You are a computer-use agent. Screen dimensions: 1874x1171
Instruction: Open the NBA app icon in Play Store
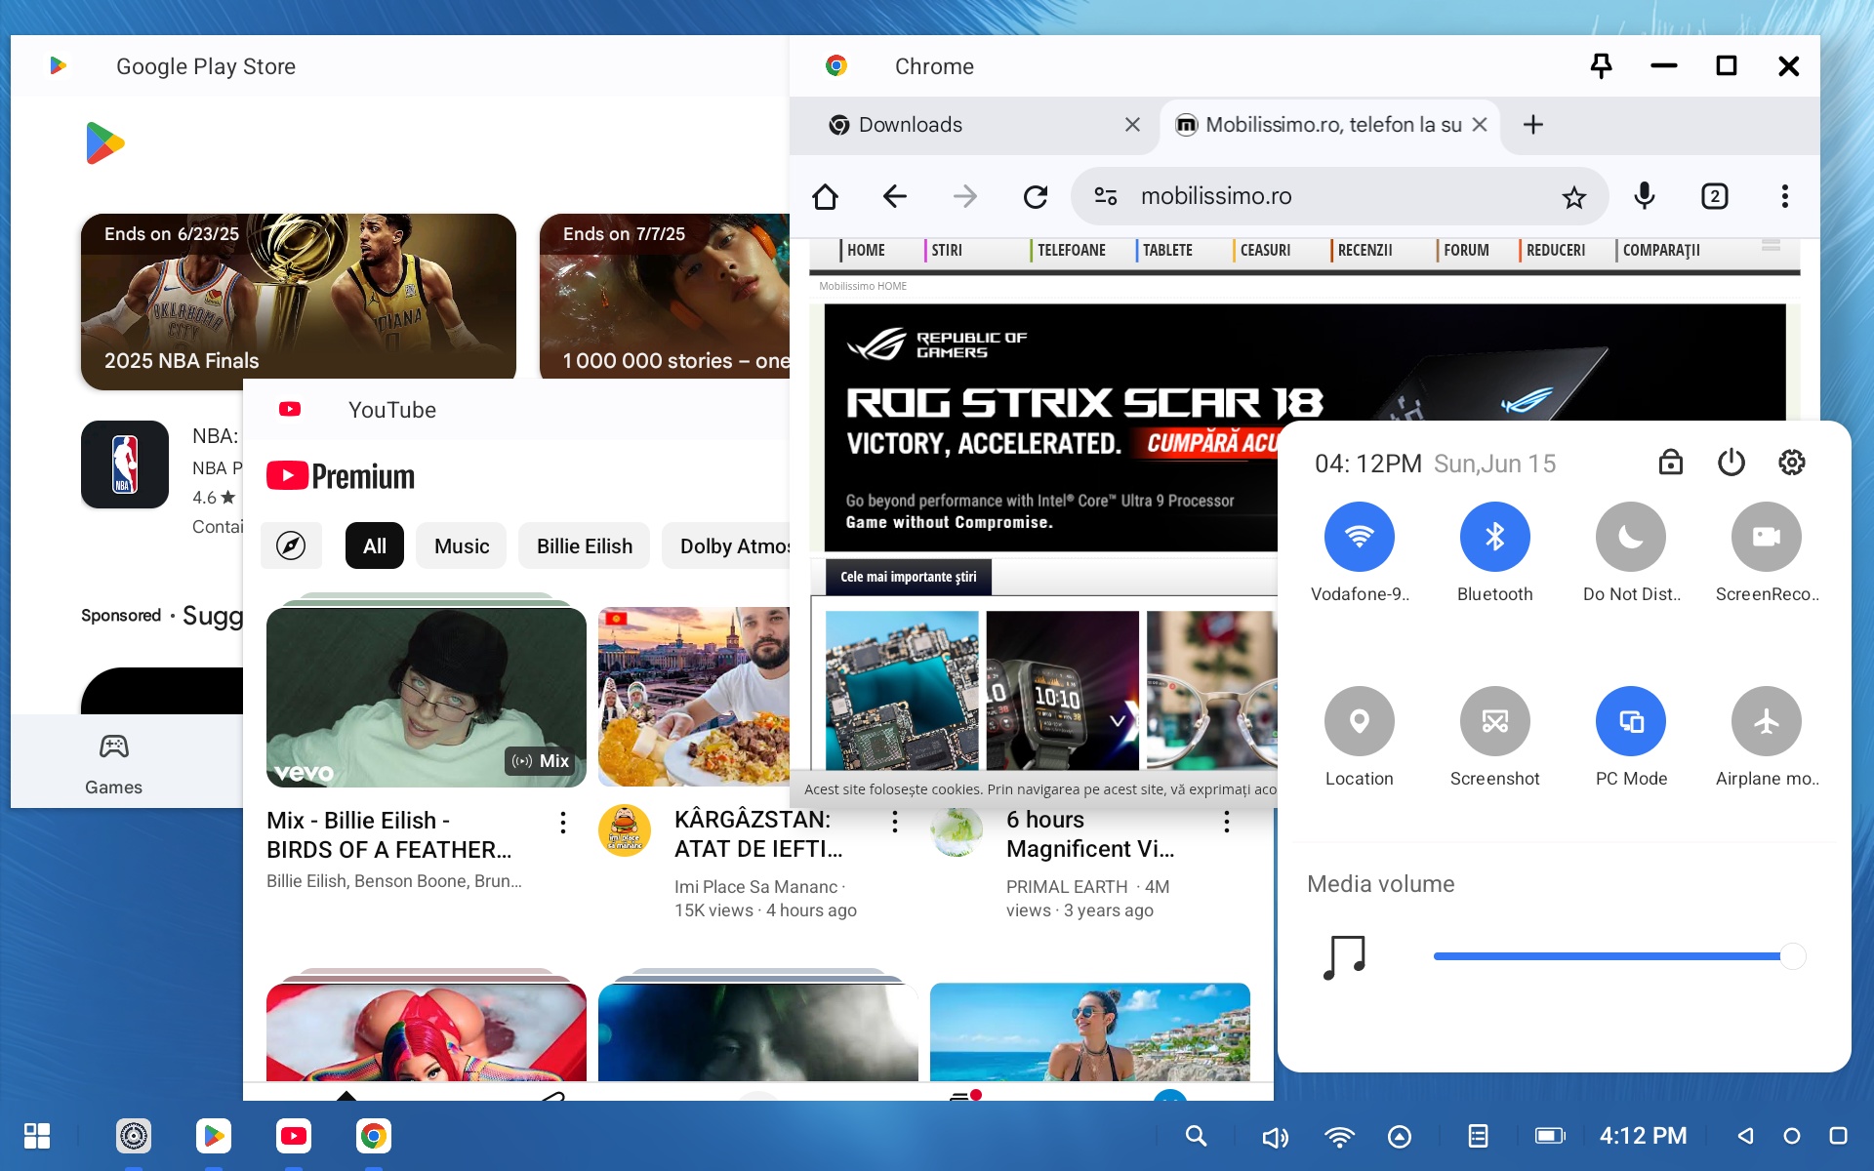pos(125,464)
